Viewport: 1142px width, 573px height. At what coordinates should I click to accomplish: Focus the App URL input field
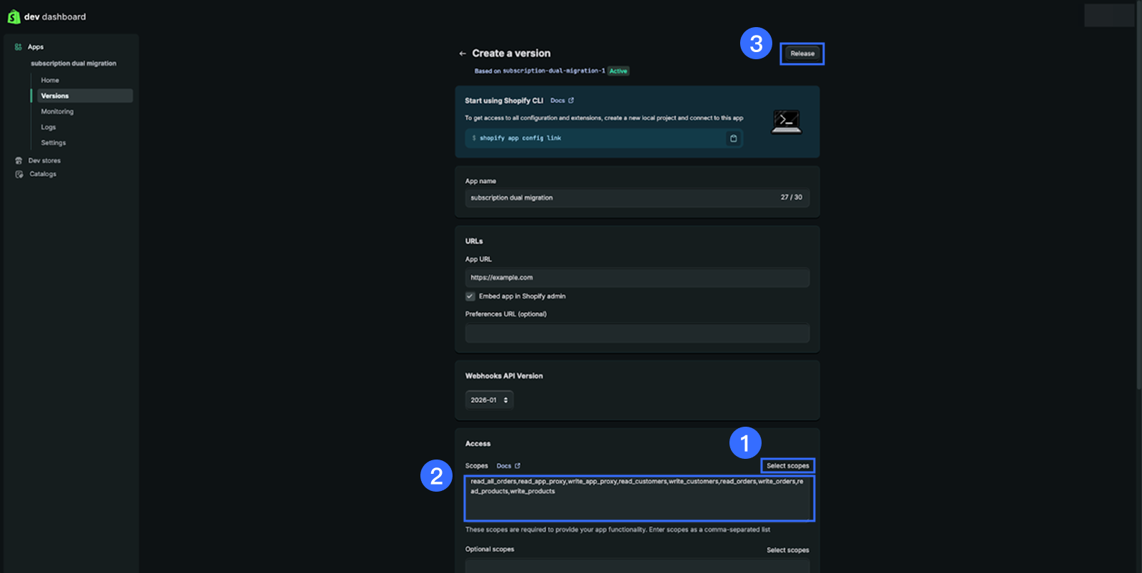[x=637, y=278]
